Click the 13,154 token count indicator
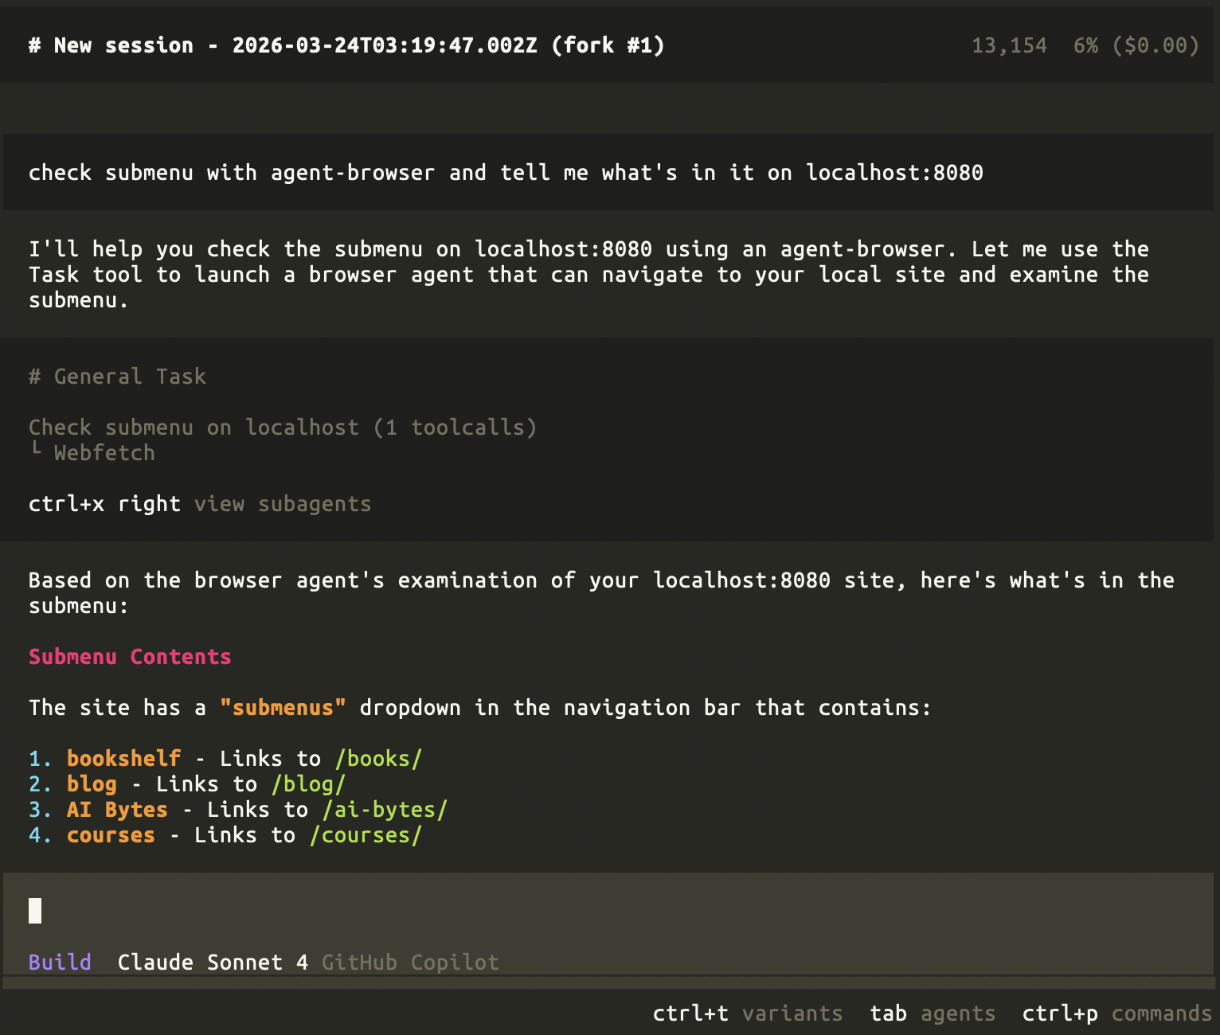1220x1035 pixels. [x=1008, y=45]
